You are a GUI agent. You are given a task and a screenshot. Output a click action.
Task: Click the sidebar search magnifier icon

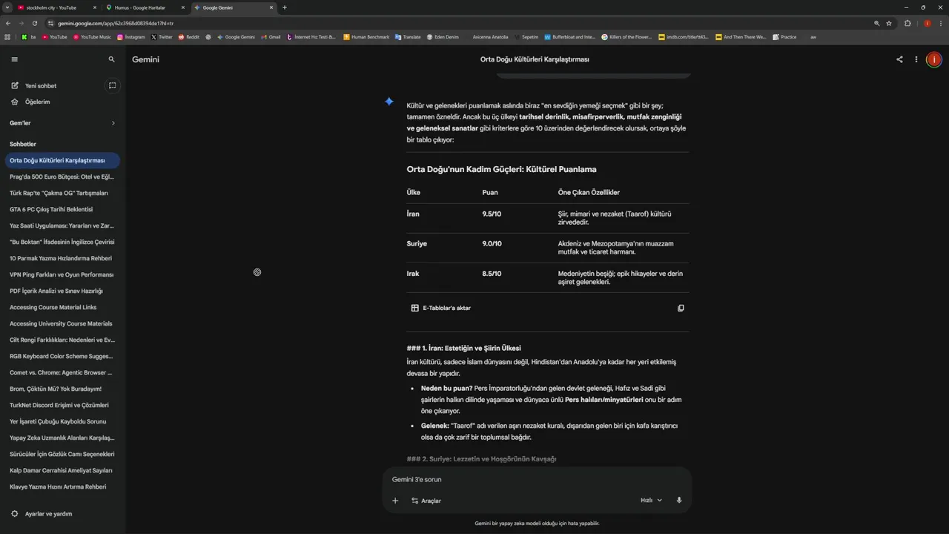pyautogui.click(x=112, y=59)
